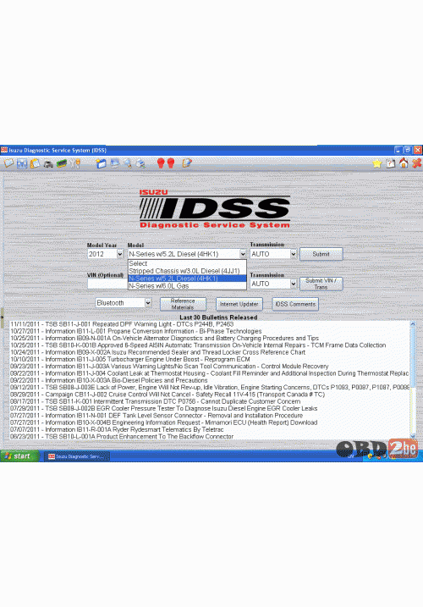423x607 pixels.
Task: Click the vehicle truck toolbar icon
Action: tap(48, 163)
